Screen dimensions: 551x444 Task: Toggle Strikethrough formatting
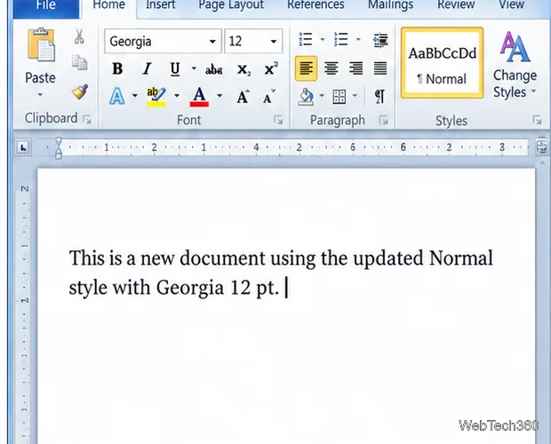click(213, 69)
